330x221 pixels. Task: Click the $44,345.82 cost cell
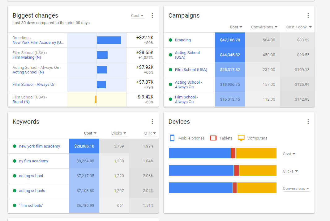coord(230,55)
